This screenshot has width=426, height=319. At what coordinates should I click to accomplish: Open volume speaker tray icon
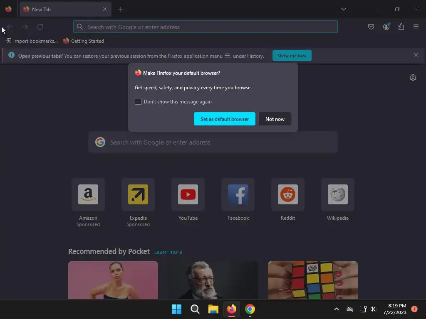click(x=373, y=309)
